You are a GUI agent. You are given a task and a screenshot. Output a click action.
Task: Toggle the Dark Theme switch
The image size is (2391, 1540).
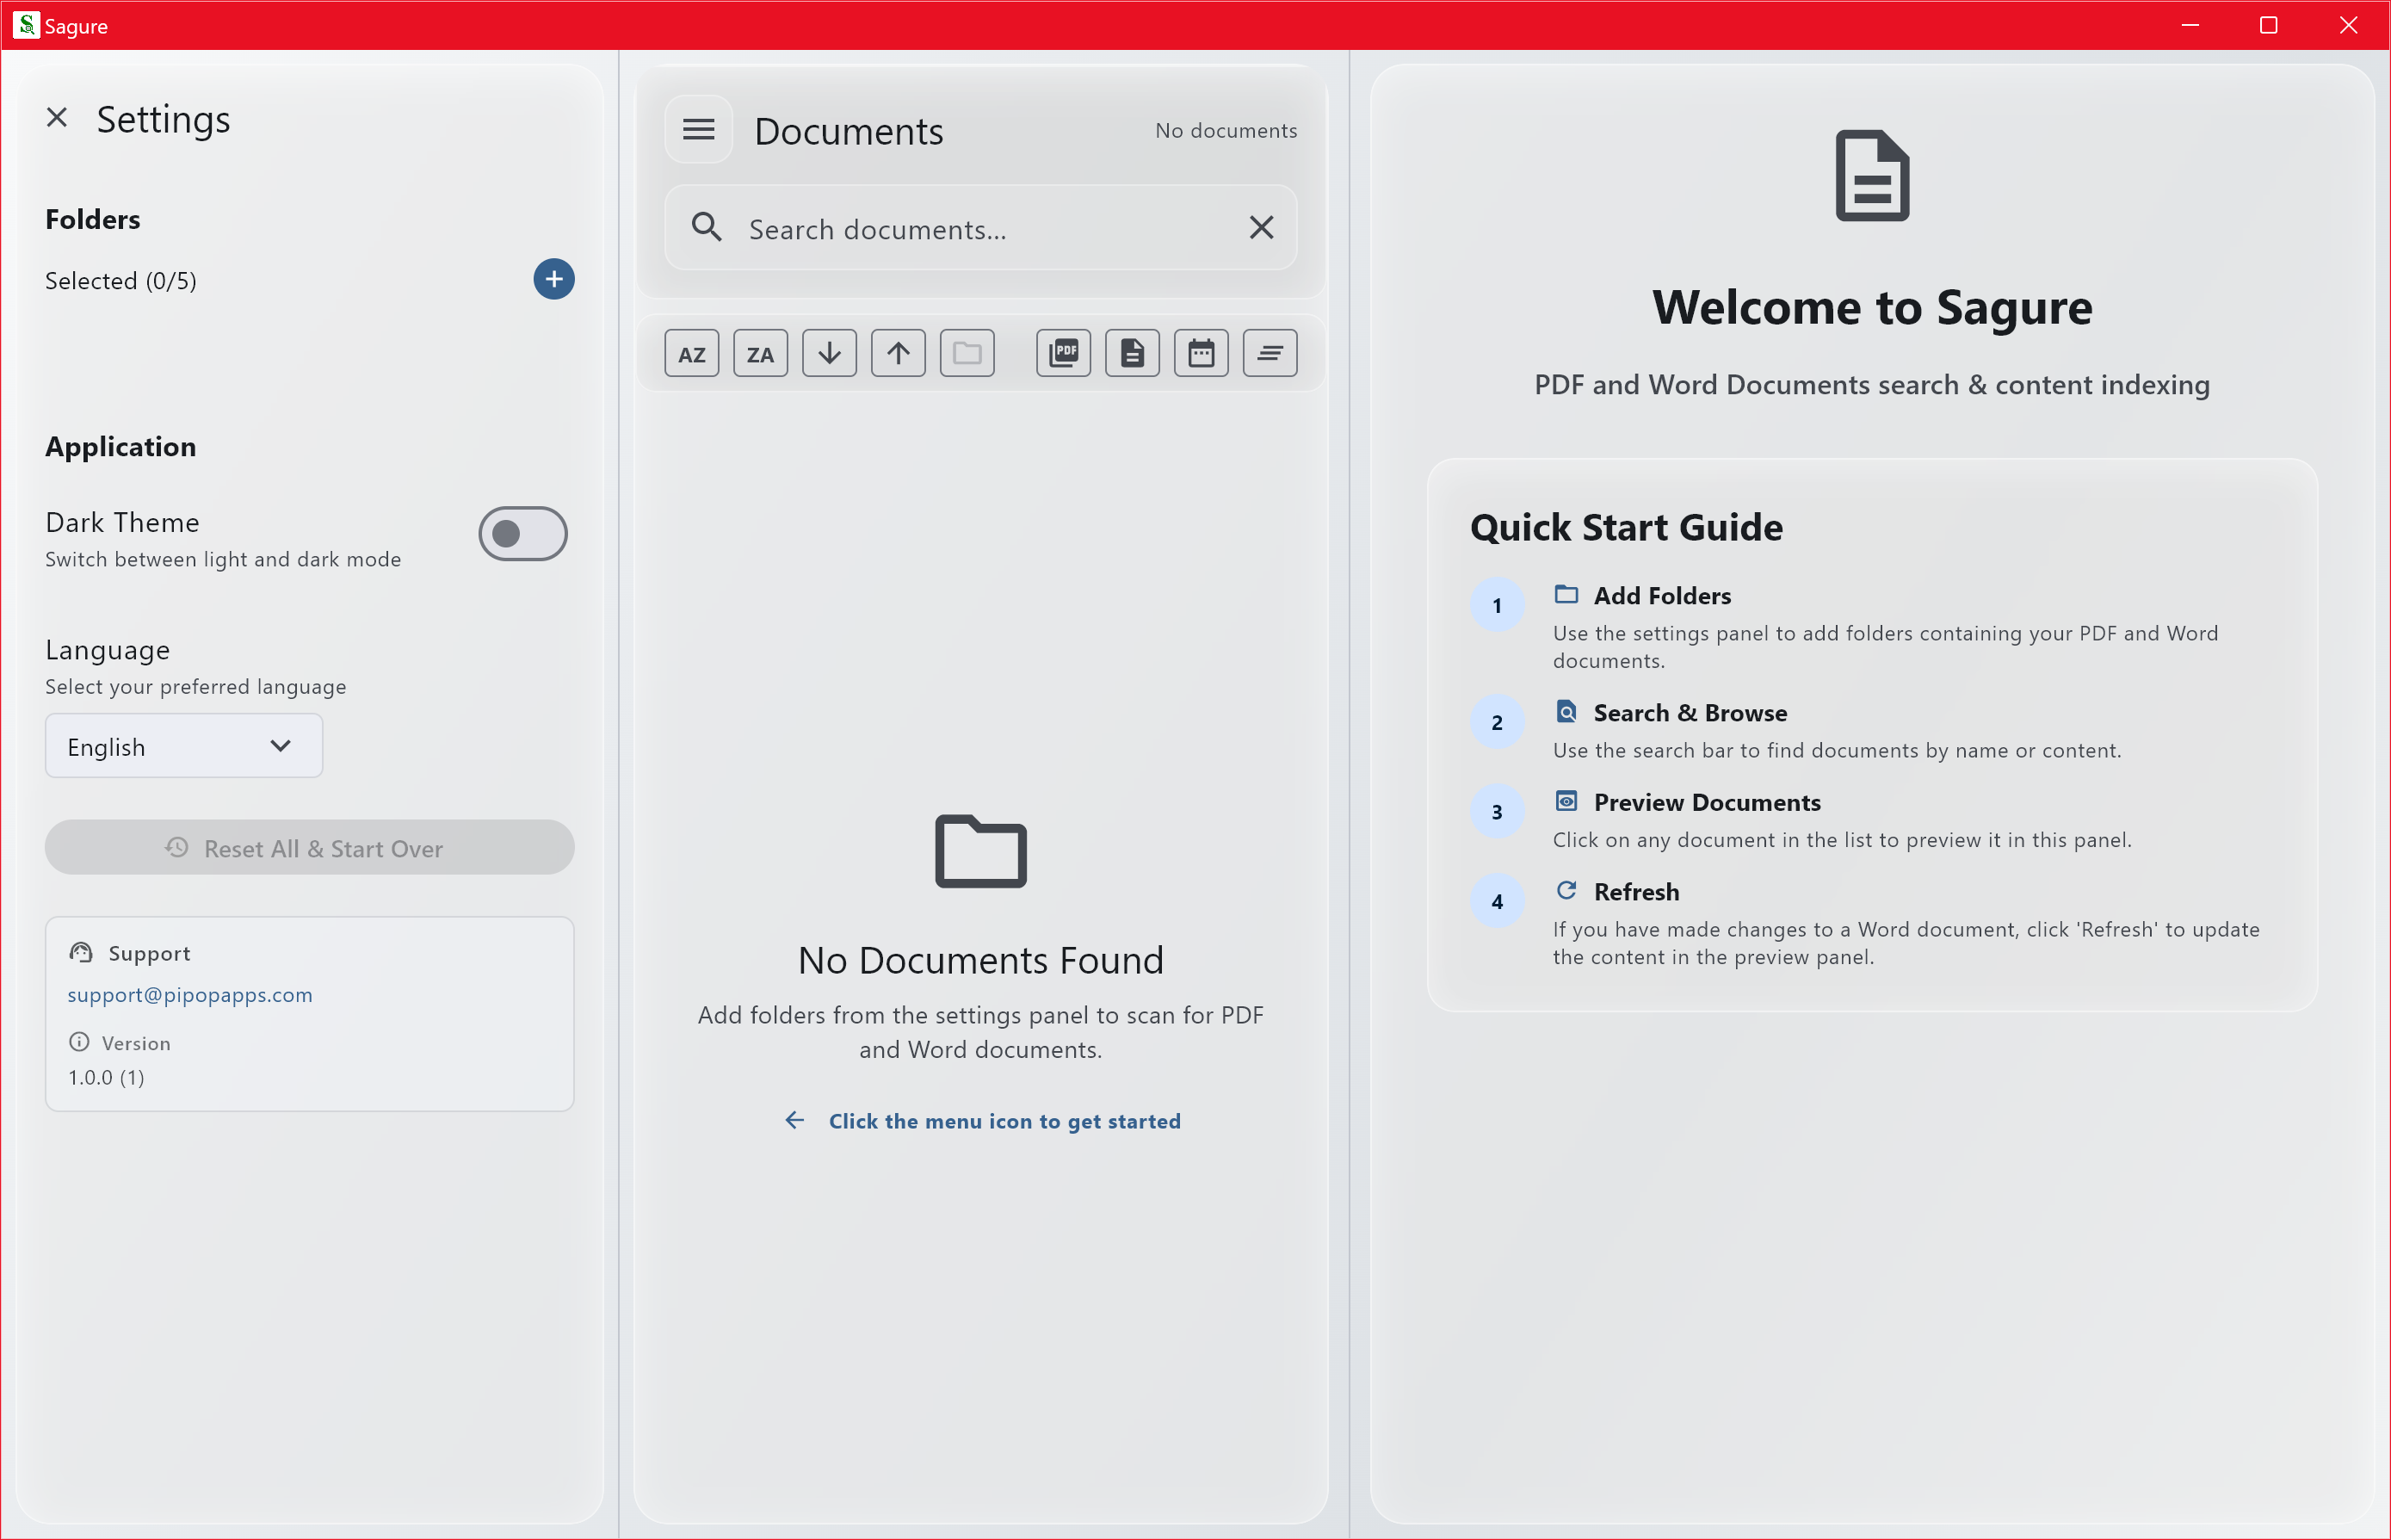(x=522, y=534)
